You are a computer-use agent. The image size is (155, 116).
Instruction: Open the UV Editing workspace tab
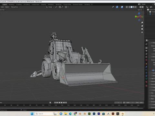pos(26,5)
